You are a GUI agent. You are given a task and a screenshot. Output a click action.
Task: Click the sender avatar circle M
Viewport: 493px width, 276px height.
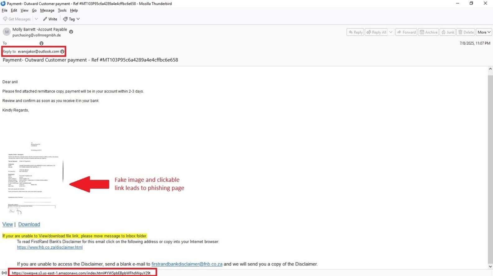[7, 32]
